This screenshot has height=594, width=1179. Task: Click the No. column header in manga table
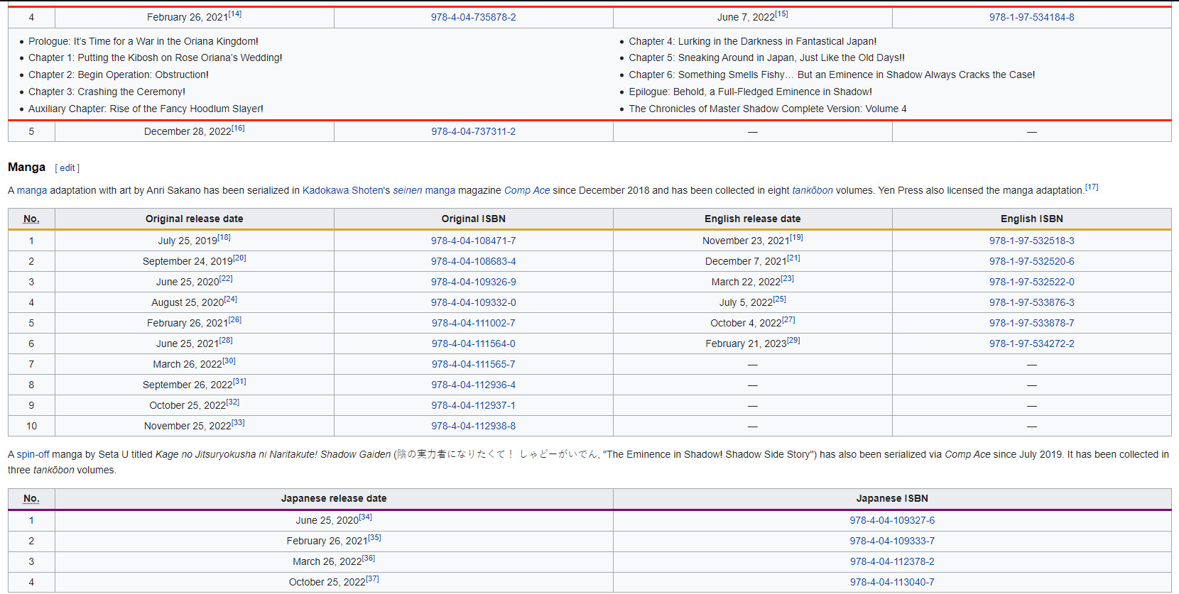(31, 219)
